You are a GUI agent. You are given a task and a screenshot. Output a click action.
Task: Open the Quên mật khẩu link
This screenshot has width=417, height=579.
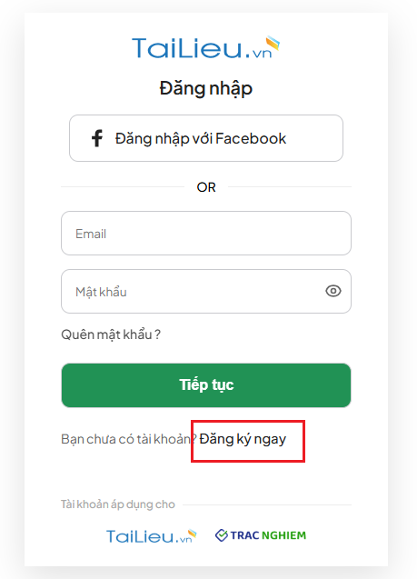[x=111, y=334]
